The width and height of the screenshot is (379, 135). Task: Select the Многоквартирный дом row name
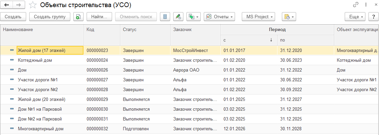(41, 129)
